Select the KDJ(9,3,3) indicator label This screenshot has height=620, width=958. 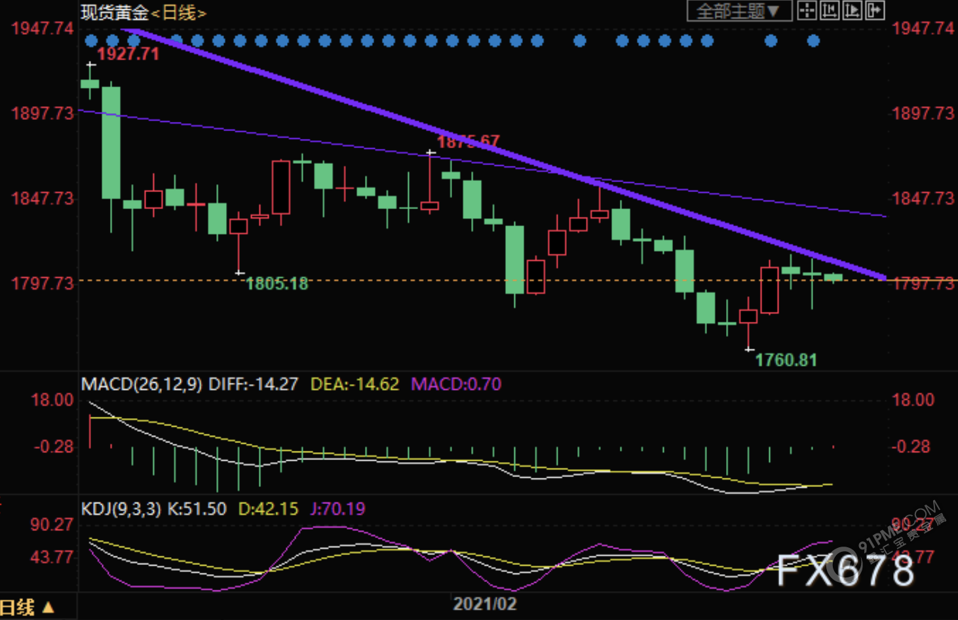pyautogui.click(x=121, y=509)
